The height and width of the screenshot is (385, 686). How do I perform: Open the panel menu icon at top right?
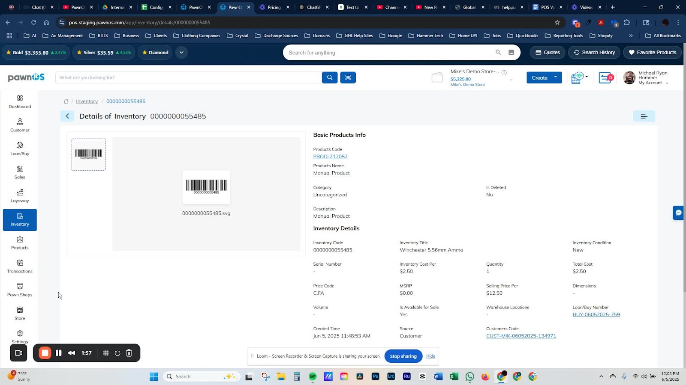(x=644, y=116)
